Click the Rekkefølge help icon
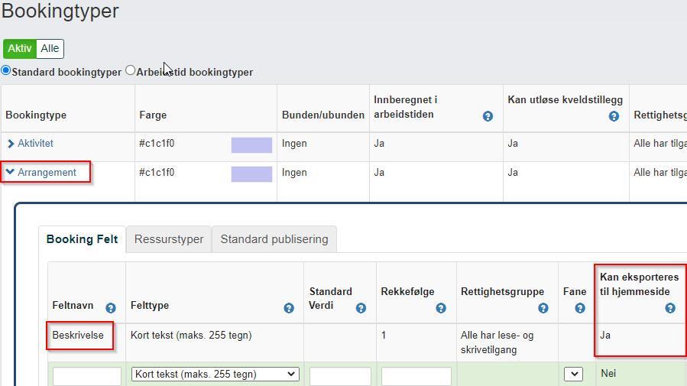 click(x=441, y=308)
